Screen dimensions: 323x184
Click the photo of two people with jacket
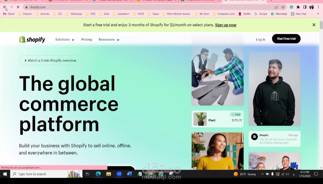pyautogui.click(x=217, y=76)
